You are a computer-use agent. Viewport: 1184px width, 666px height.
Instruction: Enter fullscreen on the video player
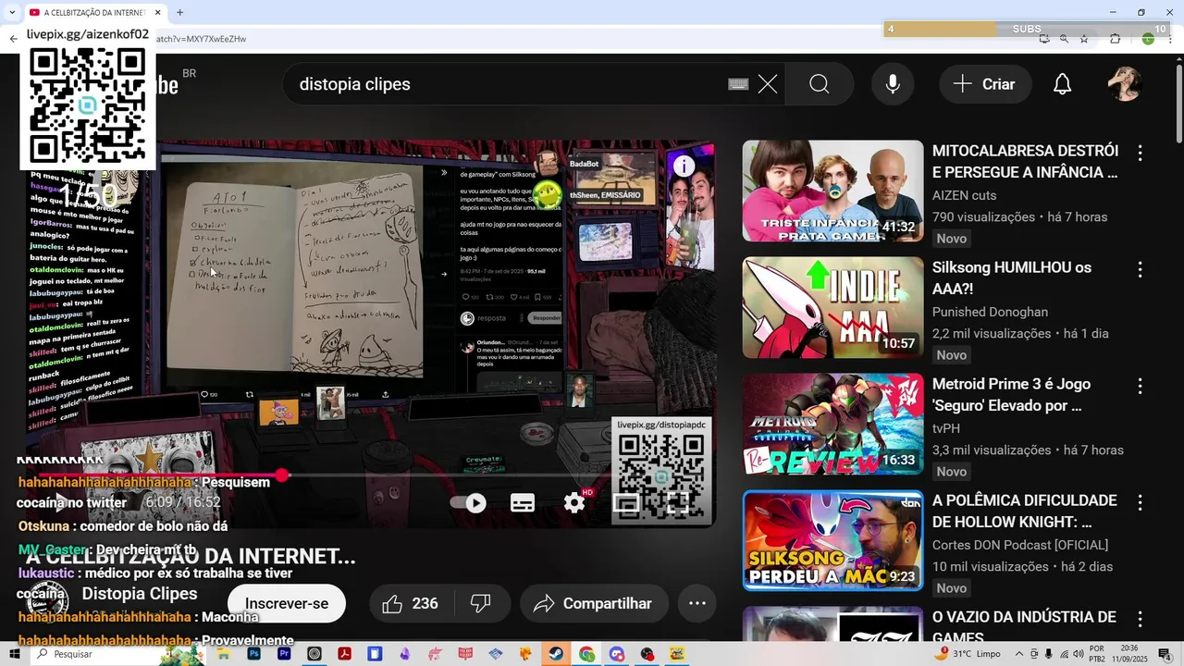pyautogui.click(x=677, y=502)
